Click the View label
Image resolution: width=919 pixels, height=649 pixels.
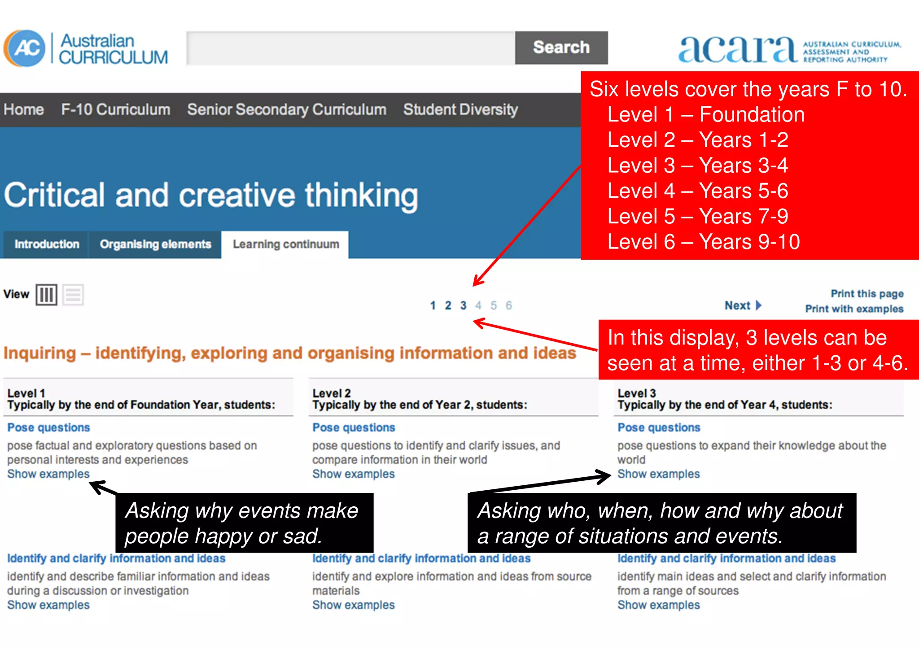[16, 294]
